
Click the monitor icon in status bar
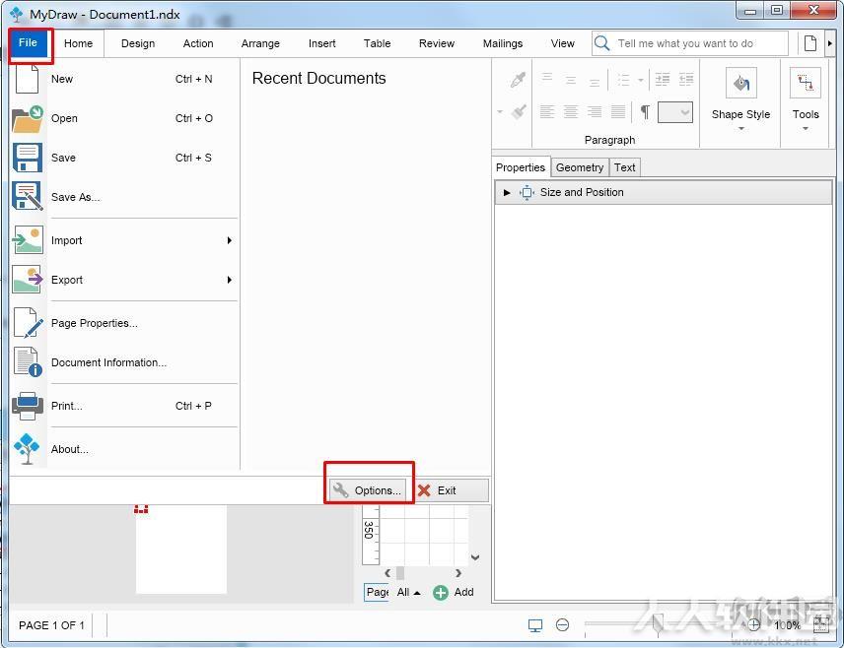tap(535, 625)
